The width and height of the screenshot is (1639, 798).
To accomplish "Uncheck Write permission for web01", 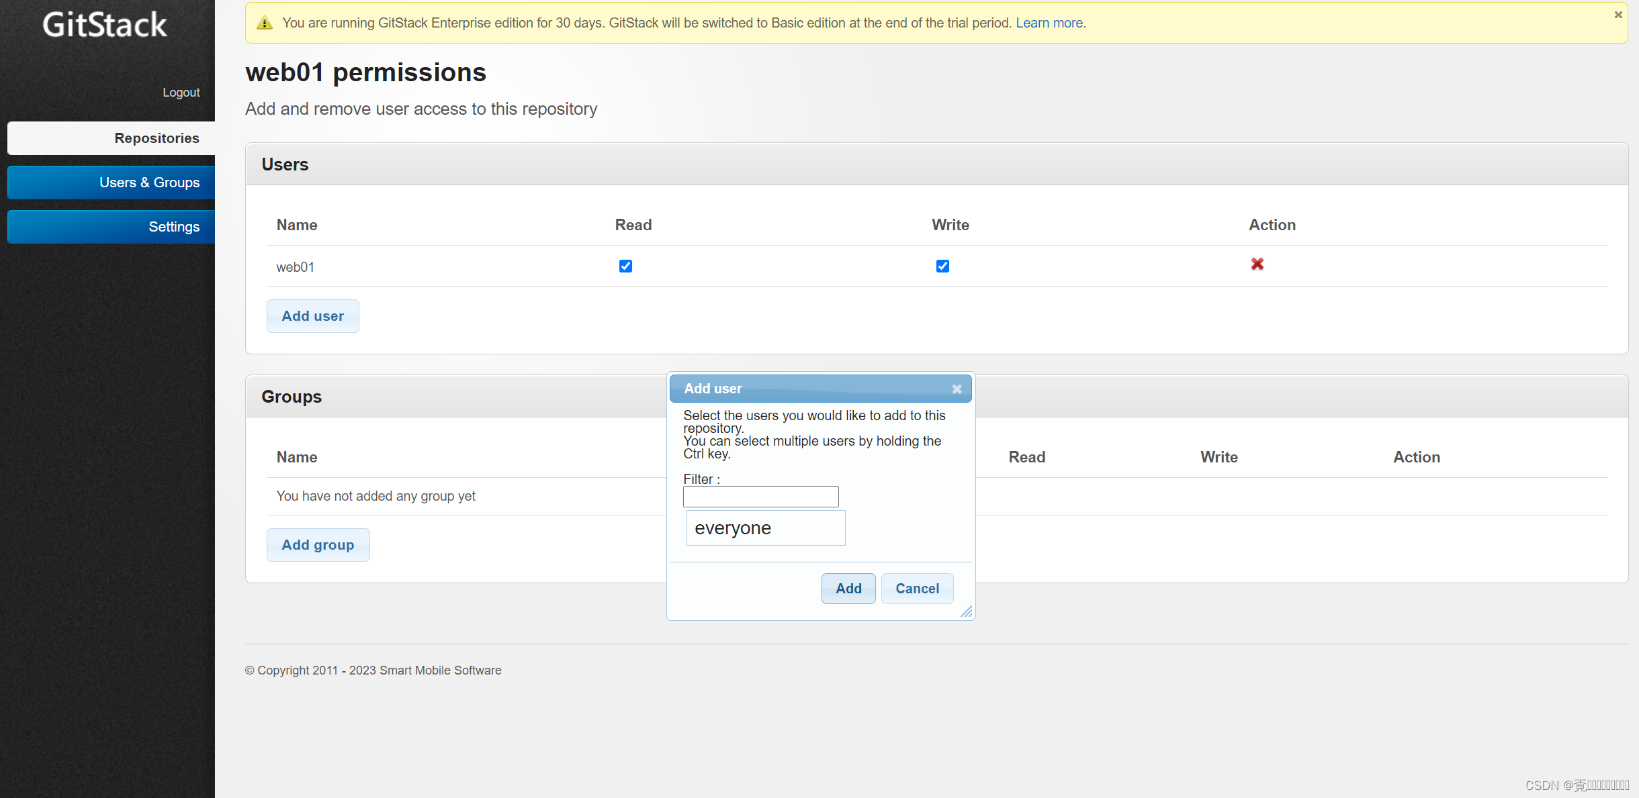I will pos(942,266).
